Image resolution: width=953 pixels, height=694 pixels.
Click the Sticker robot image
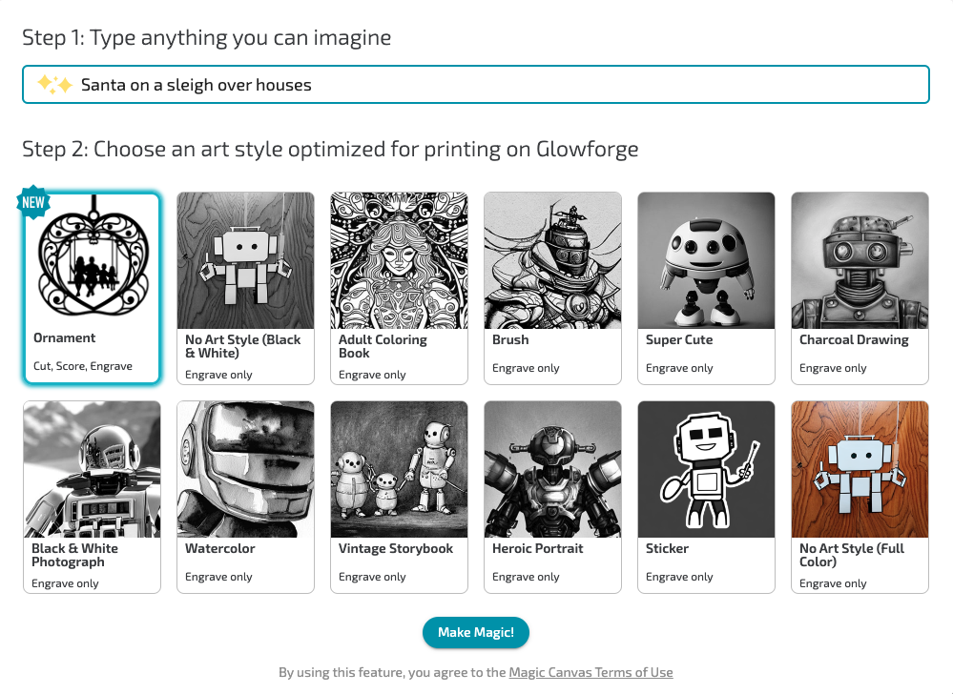pos(706,469)
